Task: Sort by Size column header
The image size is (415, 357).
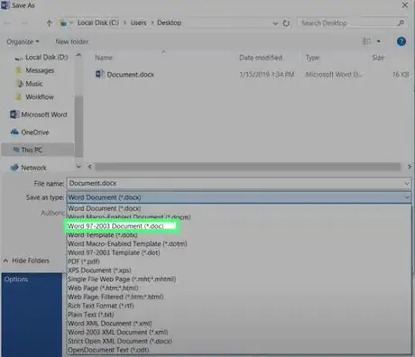Action: click(x=378, y=58)
